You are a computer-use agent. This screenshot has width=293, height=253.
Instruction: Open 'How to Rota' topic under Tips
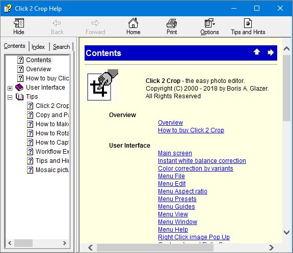click(52, 133)
